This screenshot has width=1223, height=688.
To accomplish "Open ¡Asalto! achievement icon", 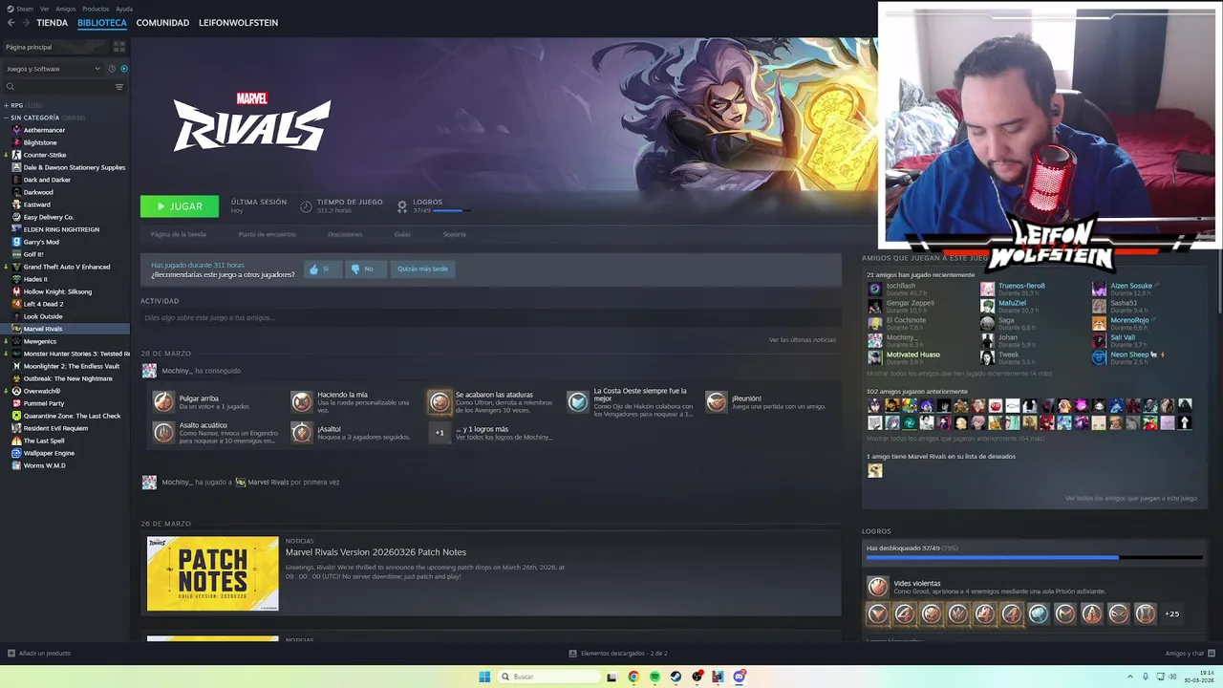I will 302,433.
